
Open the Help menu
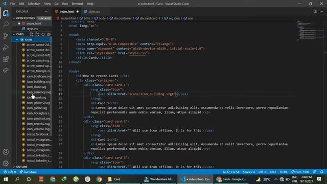coord(90,4)
